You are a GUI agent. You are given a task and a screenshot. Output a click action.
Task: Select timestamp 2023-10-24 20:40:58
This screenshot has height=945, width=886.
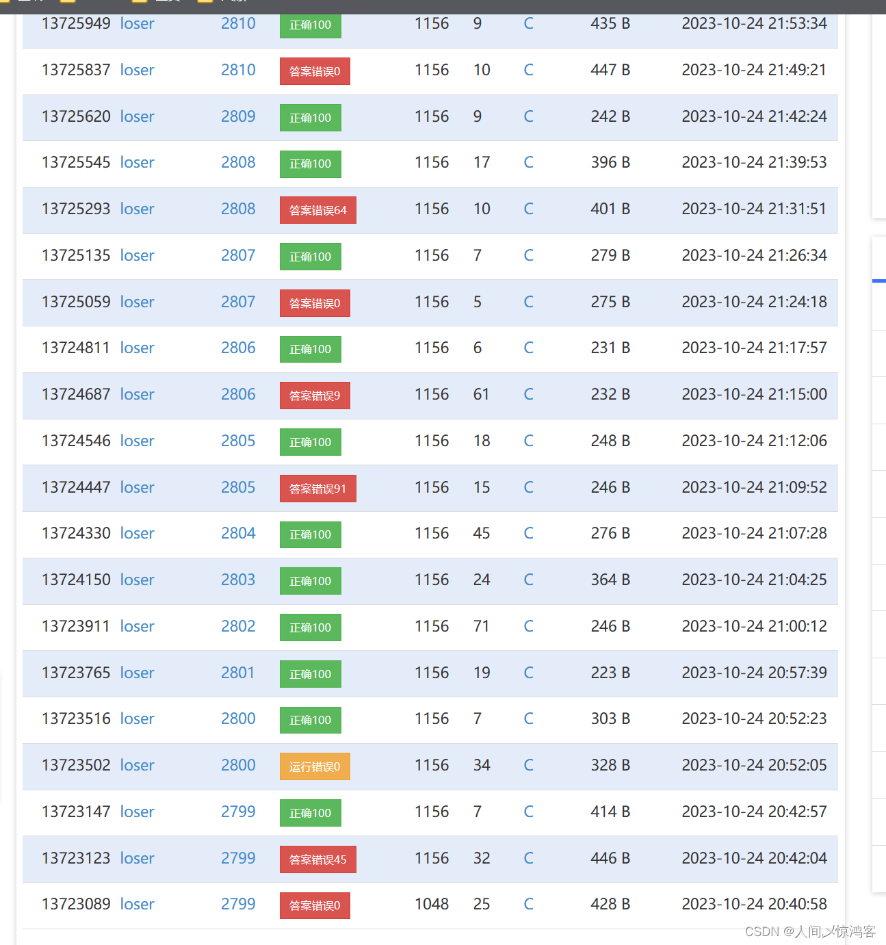pos(754,904)
